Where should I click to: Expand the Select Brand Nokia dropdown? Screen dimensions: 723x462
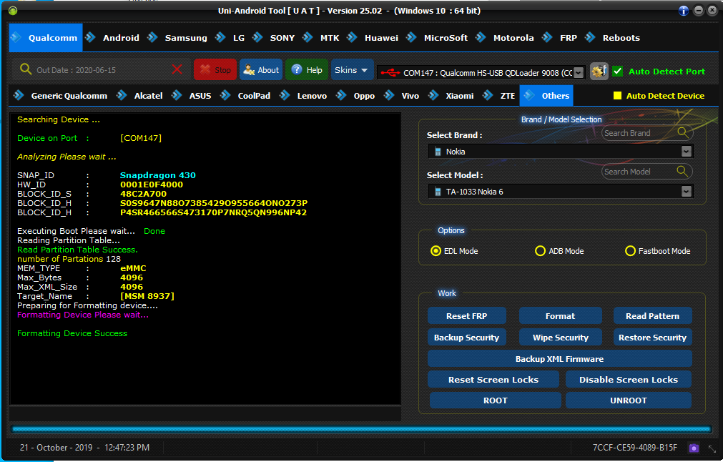coord(686,151)
